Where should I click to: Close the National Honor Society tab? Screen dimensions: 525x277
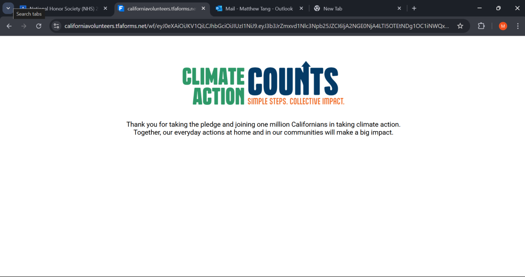105,8
